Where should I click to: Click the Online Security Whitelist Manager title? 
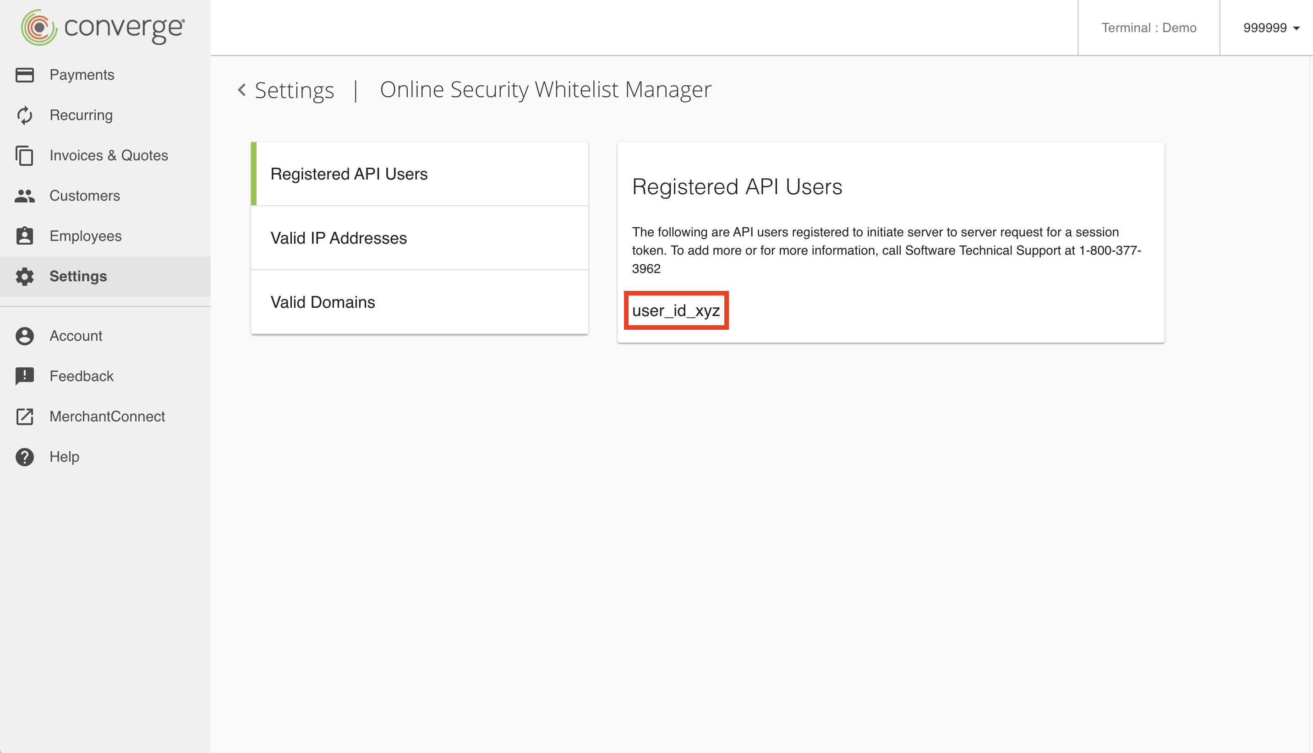pyautogui.click(x=546, y=89)
